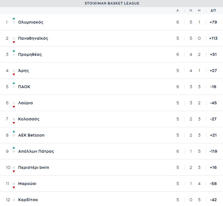
Task: Click the red down arrow beside Λαύριο
Action: click(x=14, y=107)
